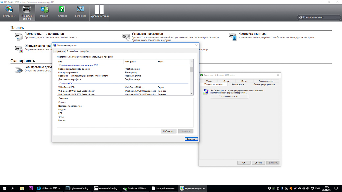This screenshot has height=192, width=342.
Task: Open the Установки tools icon
Action: tap(80, 11)
